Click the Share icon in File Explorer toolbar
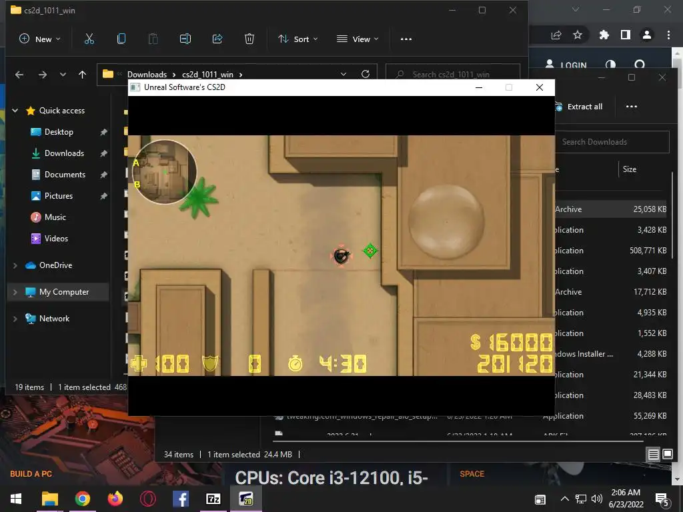Screen dimensions: 683x512 [217, 39]
